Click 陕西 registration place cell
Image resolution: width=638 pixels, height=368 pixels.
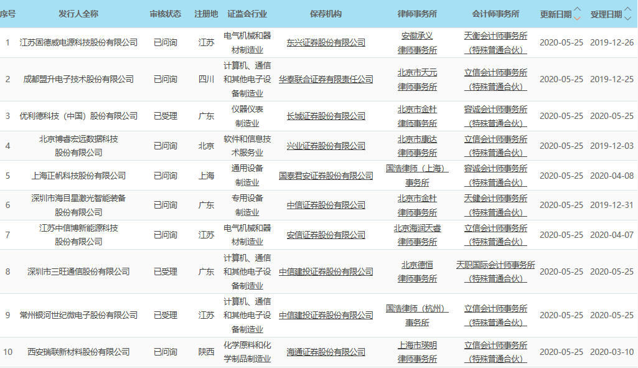[206, 352]
